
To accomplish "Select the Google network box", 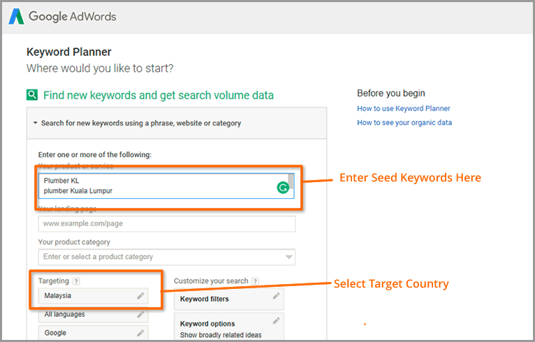I will [x=93, y=333].
